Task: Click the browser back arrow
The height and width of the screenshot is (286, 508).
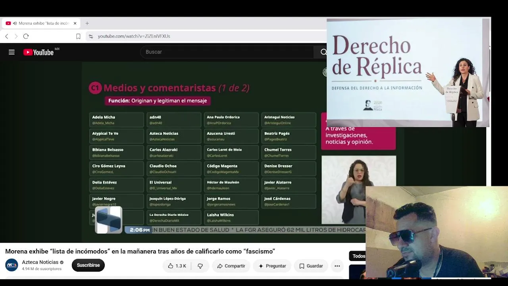Action: 7,36
